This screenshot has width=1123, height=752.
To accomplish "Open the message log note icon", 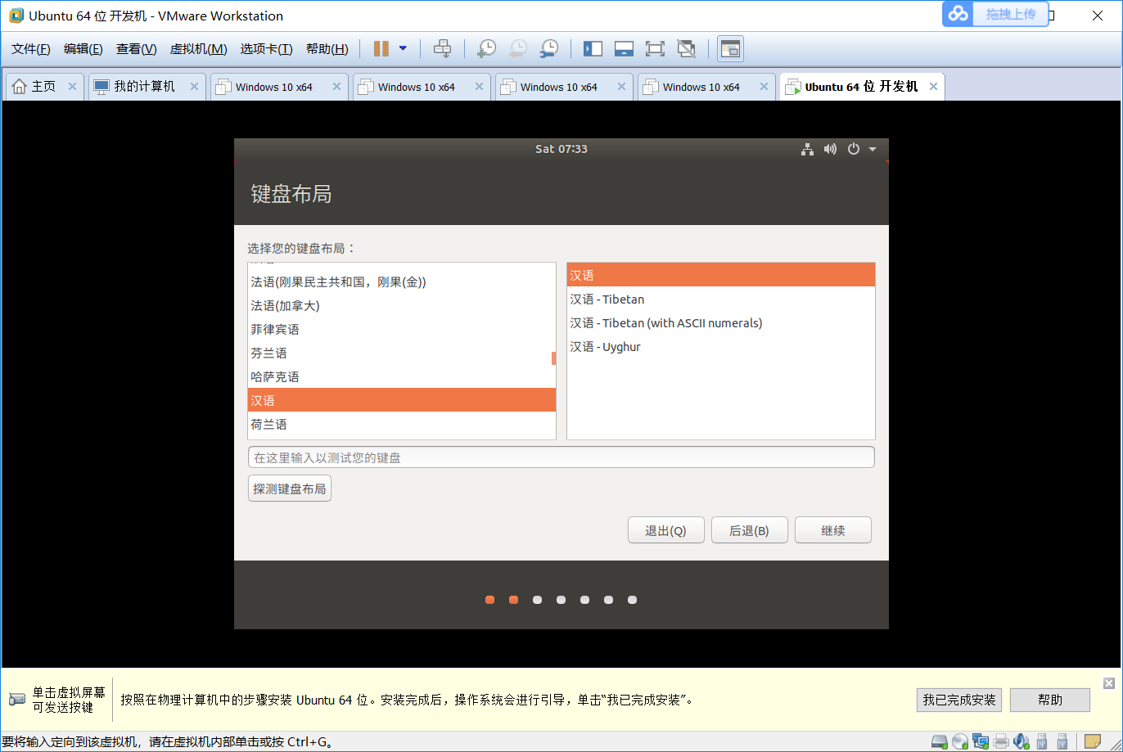I will pyautogui.click(x=1093, y=742).
